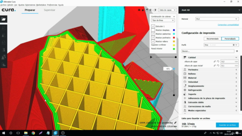Collapse the Extrusión doble section
The width and height of the screenshot is (242, 136).
tap(210, 102)
